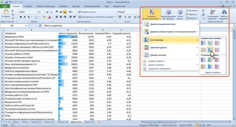
Task: Click the Insert function fx icon
Action: click(x=40, y=26)
